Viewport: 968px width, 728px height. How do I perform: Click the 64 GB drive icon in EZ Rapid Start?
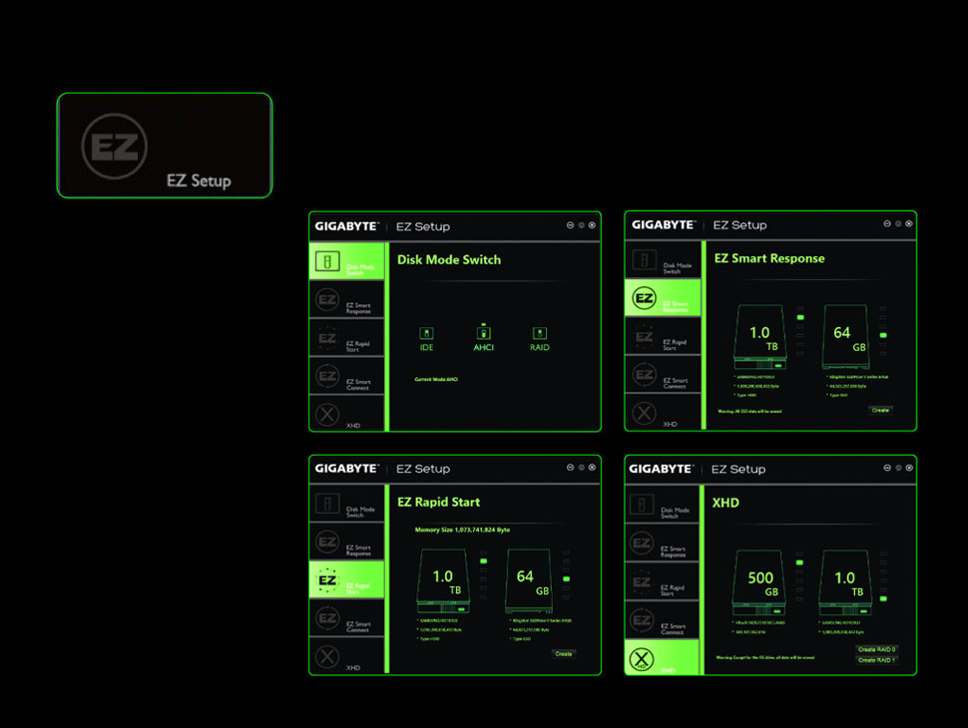click(525, 580)
